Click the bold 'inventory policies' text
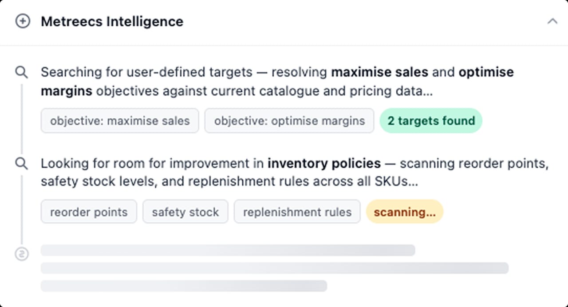Screen dimensions: 568x307 tap(324, 163)
